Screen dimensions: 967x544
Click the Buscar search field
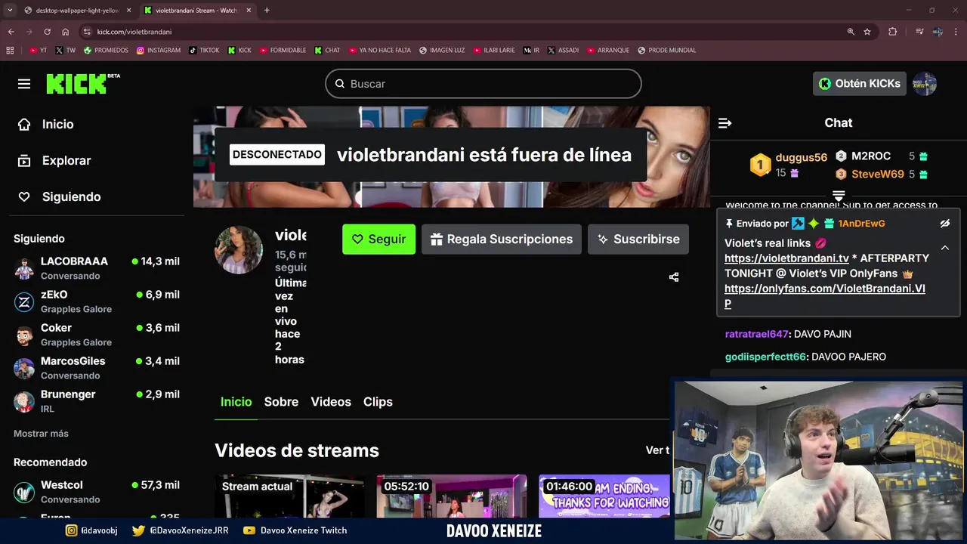[483, 84]
